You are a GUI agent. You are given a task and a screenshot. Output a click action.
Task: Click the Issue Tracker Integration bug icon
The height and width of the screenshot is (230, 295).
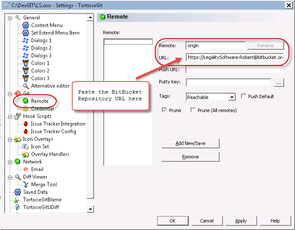(26, 124)
